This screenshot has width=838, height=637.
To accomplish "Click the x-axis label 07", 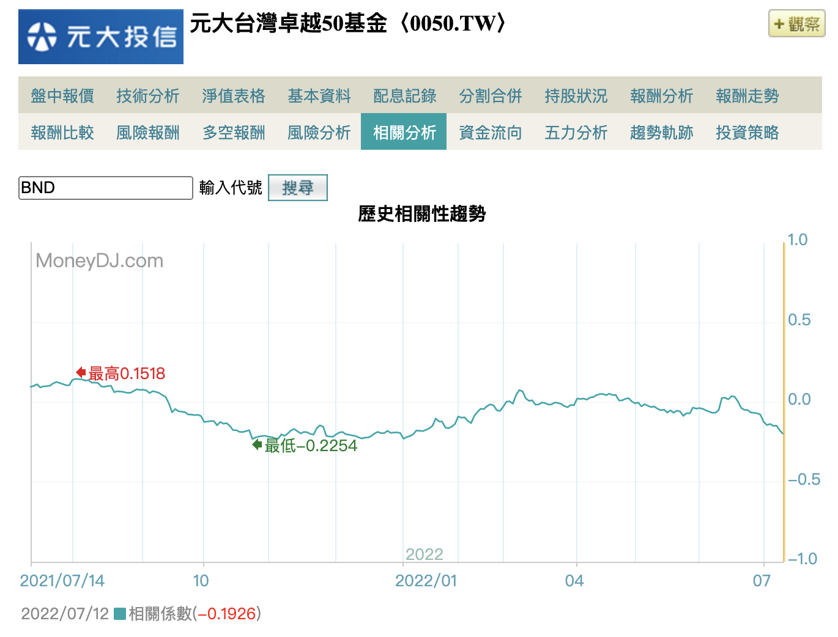I will pyautogui.click(x=762, y=580).
